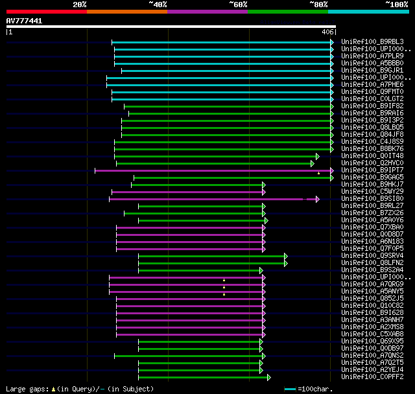The height and width of the screenshot is (394, 415).
Task: Click the 406 query end position label
Action: [x=327, y=32]
